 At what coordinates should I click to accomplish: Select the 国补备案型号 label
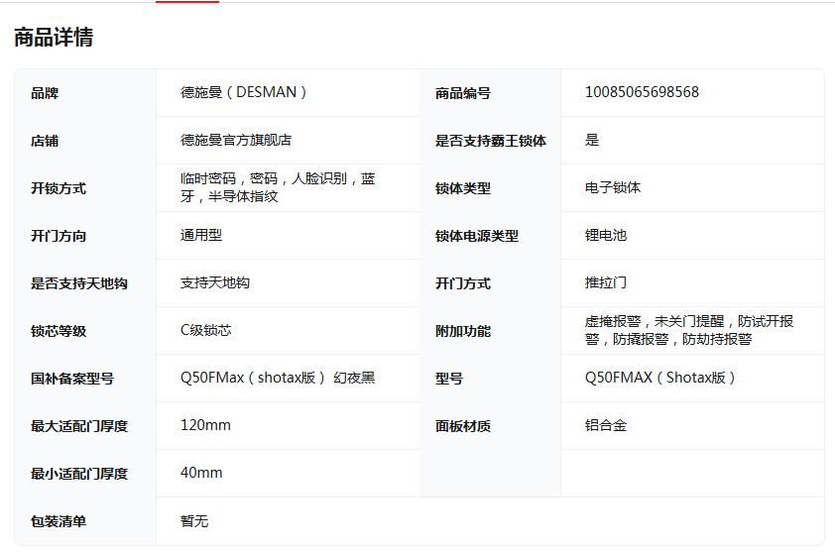72,379
